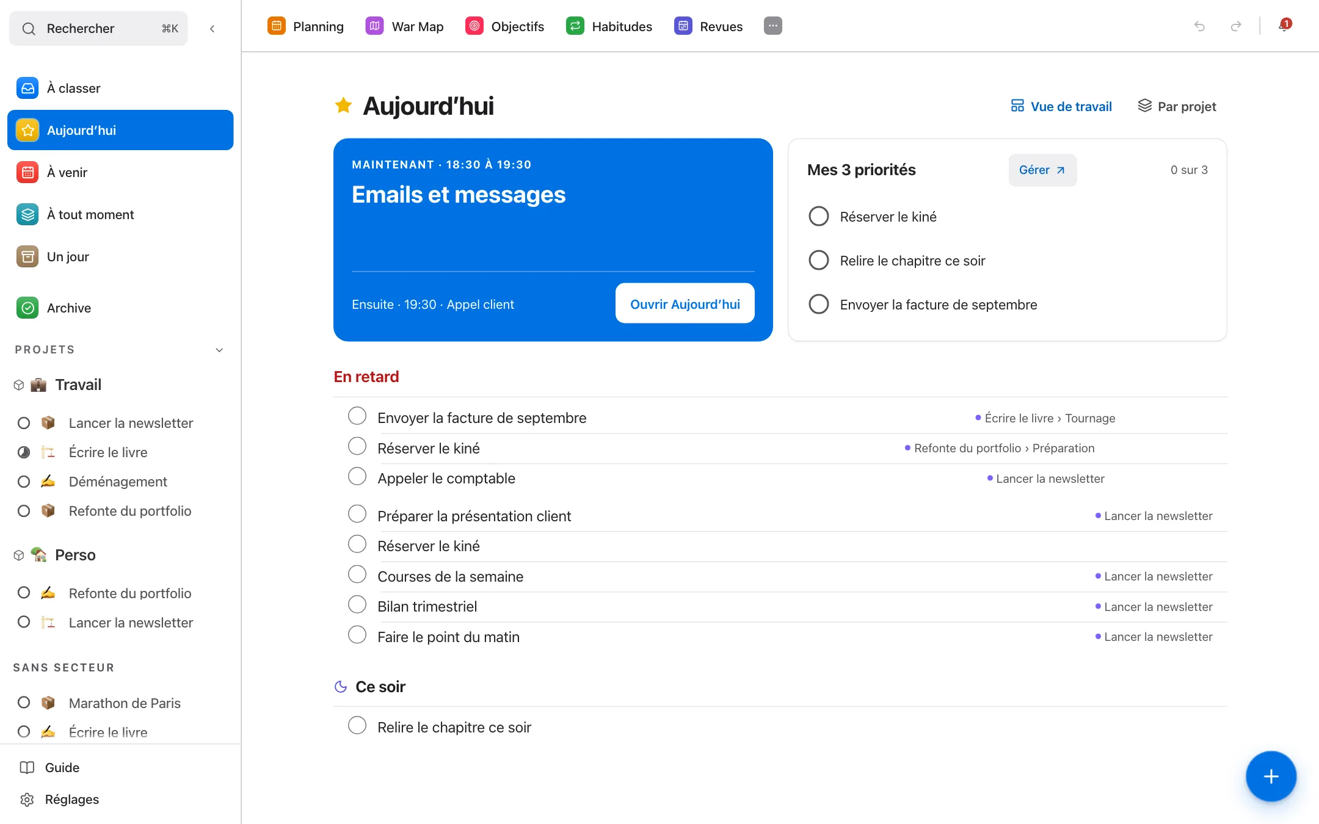Open Déménagement project in sidebar

click(x=118, y=482)
